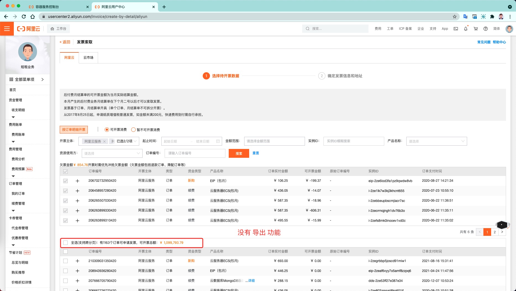Image resolution: width=516 pixels, height=291 pixels.
Task: Open the Cloud Shell terminal icon
Action: [456, 29]
